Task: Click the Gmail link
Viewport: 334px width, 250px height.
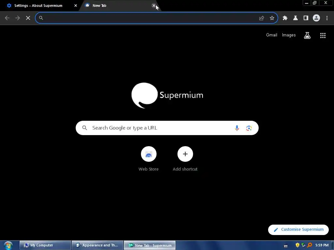Action: (x=272, y=35)
